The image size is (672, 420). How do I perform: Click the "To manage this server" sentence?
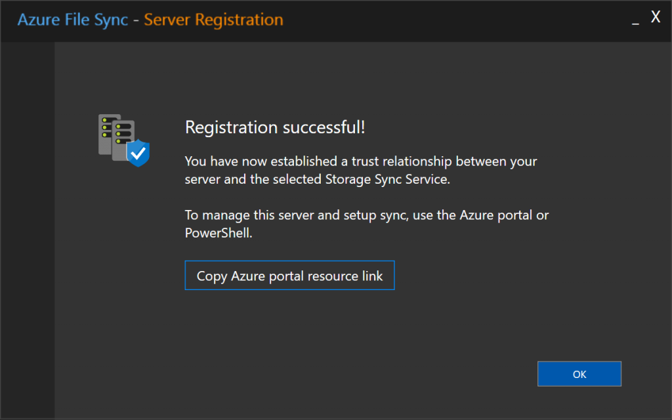pyautogui.click(x=366, y=215)
